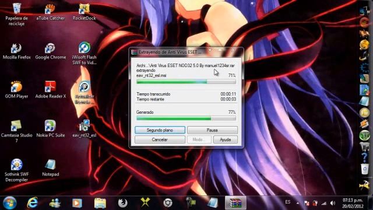The height and width of the screenshot is (210, 373).
Task: Open the recycle bin in side dock
Action: [364, 169]
